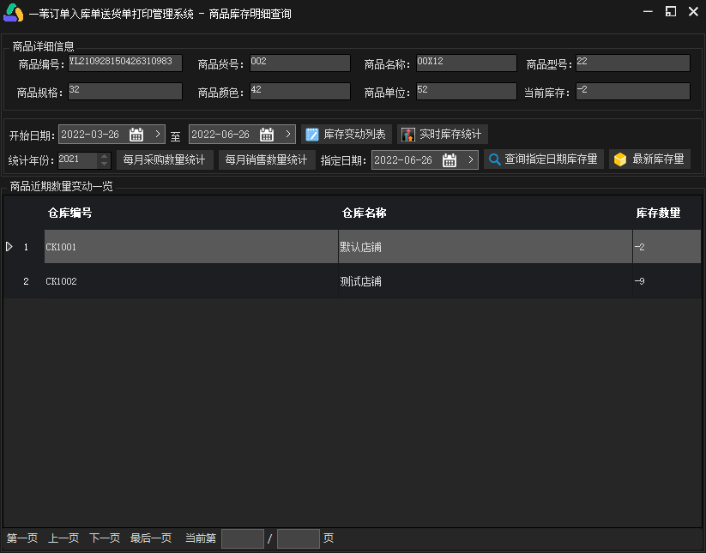Minimize the window

pyautogui.click(x=648, y=11)
